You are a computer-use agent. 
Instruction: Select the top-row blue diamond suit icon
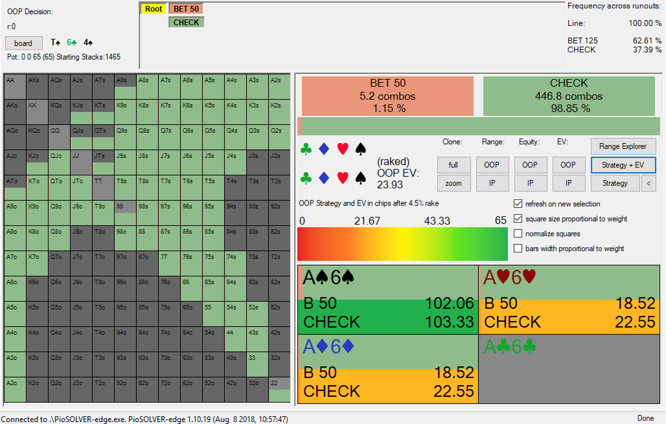click(324, 149)
